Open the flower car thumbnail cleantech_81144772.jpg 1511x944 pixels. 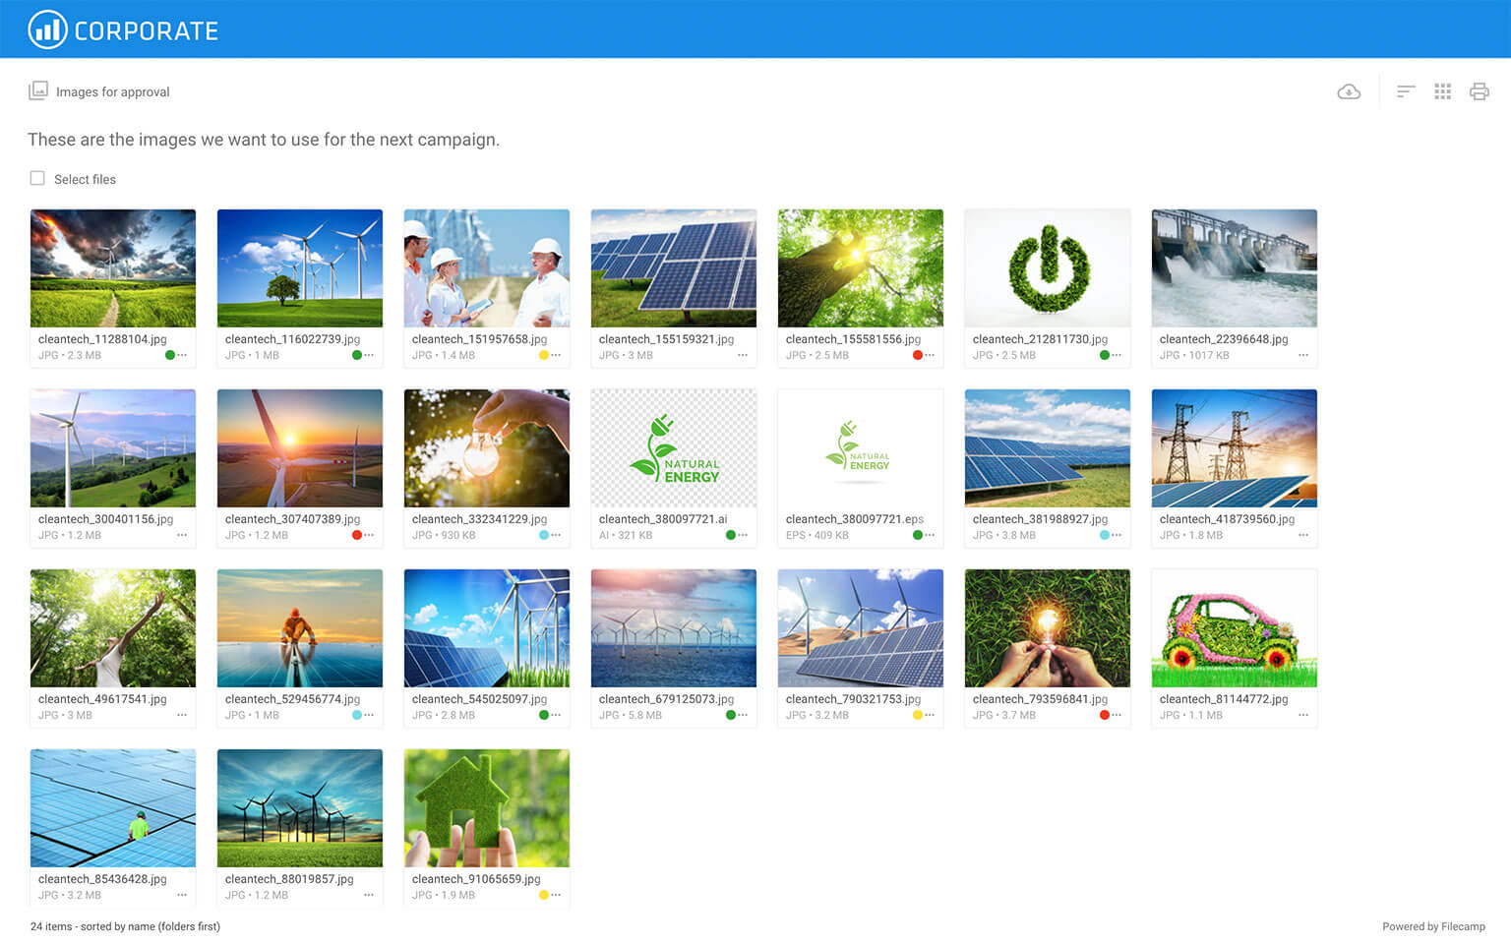[x=1234, y=628]
